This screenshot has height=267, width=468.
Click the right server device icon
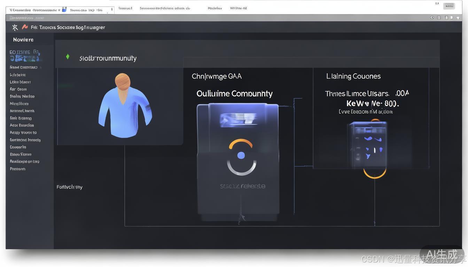[367, 143]
